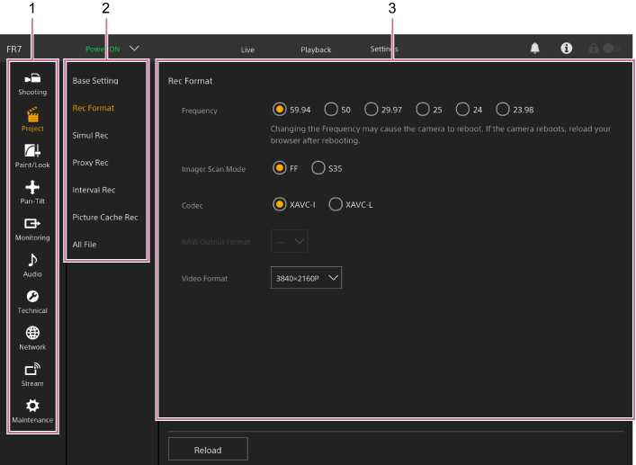Expand the Video Format dropdown
The image size is (636, 465).
306,279
